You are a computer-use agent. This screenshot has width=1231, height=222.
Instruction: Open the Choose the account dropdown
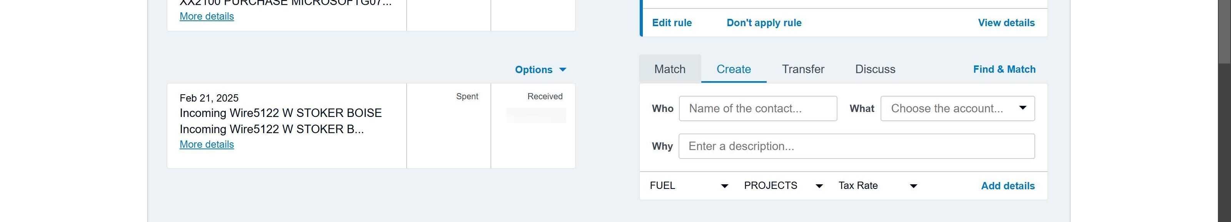coord(957,108)
